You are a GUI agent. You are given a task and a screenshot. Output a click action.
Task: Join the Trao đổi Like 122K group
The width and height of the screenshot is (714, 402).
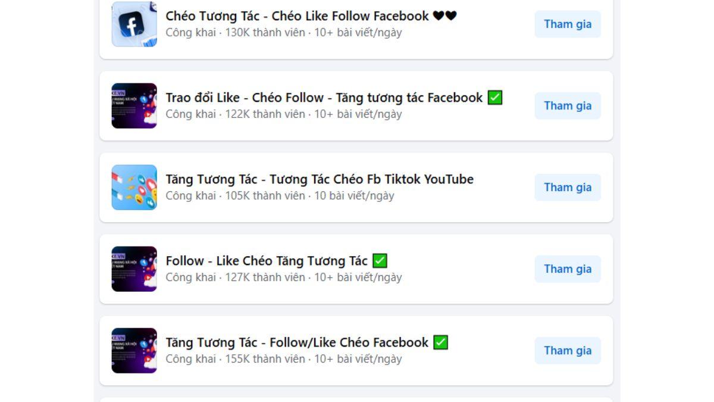(568, 105)
